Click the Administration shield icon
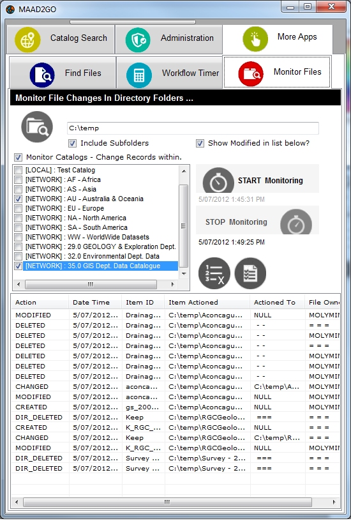 pyautogui.click(x=138, y=40)
